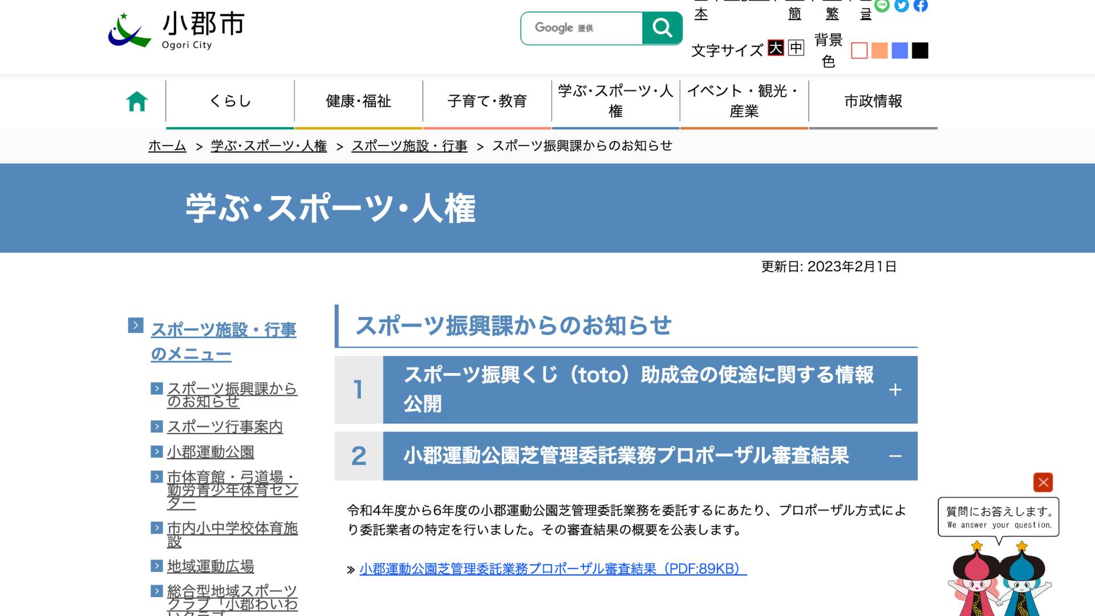The width and height of the screenshot is (1095, 616).
Task: Close the chatbot with red X
Action: [x=1043, y=483]
